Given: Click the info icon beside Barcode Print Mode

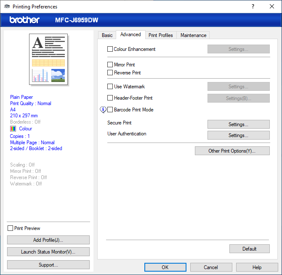Looking at the screenshot, I should (103, 110).
